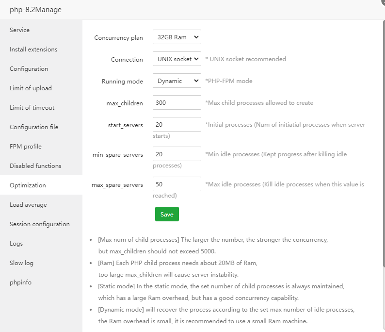
Task: View the Slow log tab
Action: coord(21,263)
